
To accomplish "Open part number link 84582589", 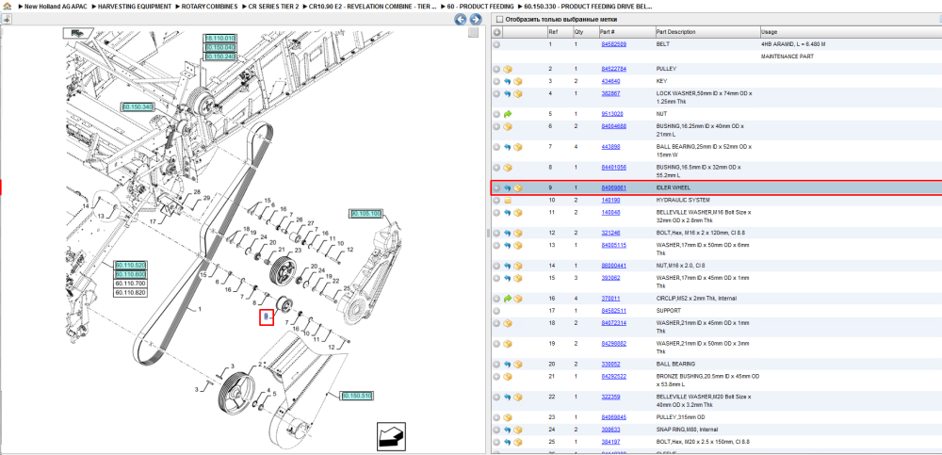I will tap(614, 44).
